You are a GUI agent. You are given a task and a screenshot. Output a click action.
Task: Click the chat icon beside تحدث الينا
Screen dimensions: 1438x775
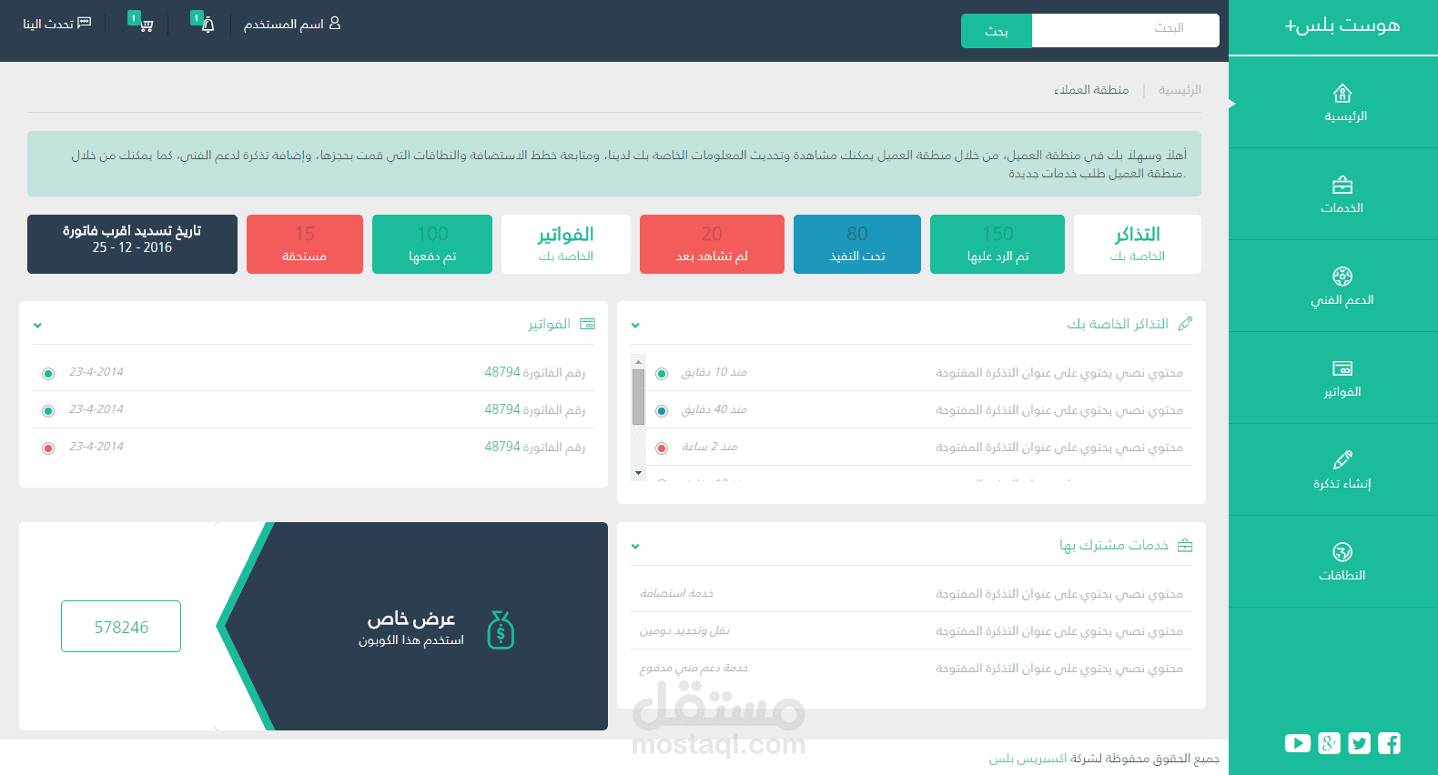[85, 23]
